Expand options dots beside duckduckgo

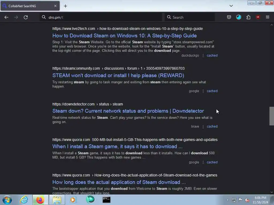[x=203, y=56]
